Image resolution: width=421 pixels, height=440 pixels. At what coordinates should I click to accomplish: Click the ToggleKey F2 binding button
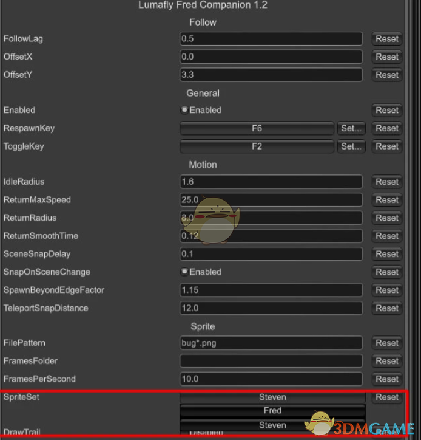257,146
